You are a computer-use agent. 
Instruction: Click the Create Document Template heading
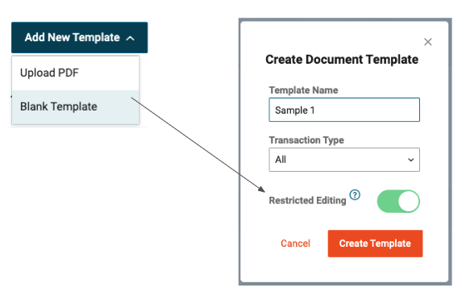(x=342, y=60)
